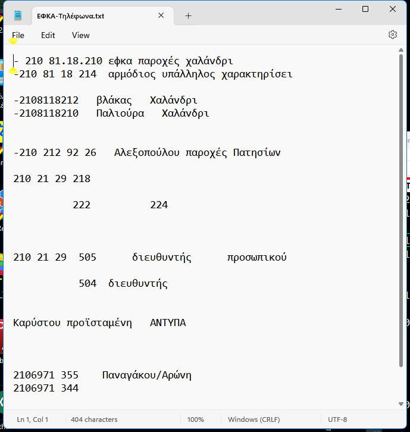This screenshot has width=410, height=432.
Task: Click the number 210 21 29 218
Action: [52, 179]
